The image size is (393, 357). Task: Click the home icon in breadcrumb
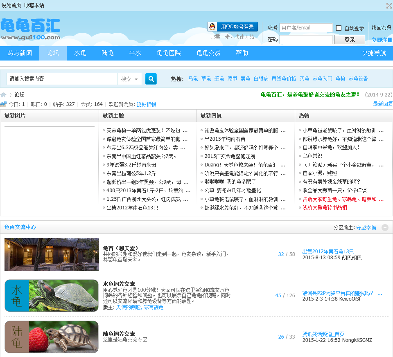[x=3, y=95]
